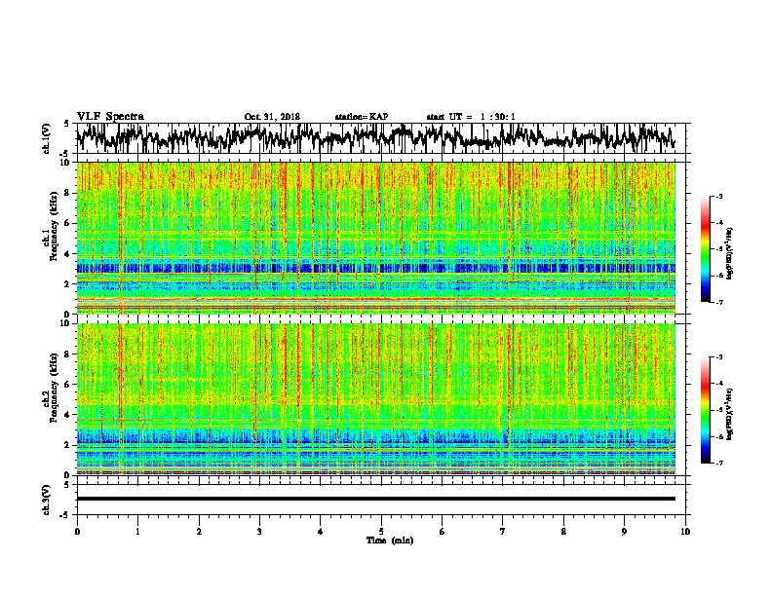The image size is (772, 596).
Task: Click the time axis tick label "10"
Action: tap(685, 532)
